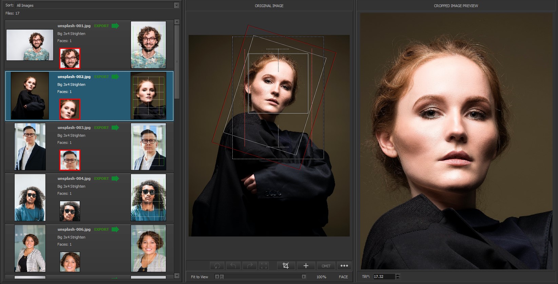Click the redo arrow icon
The width and height of the screenshot is (558, 284).
pos(249,266)
